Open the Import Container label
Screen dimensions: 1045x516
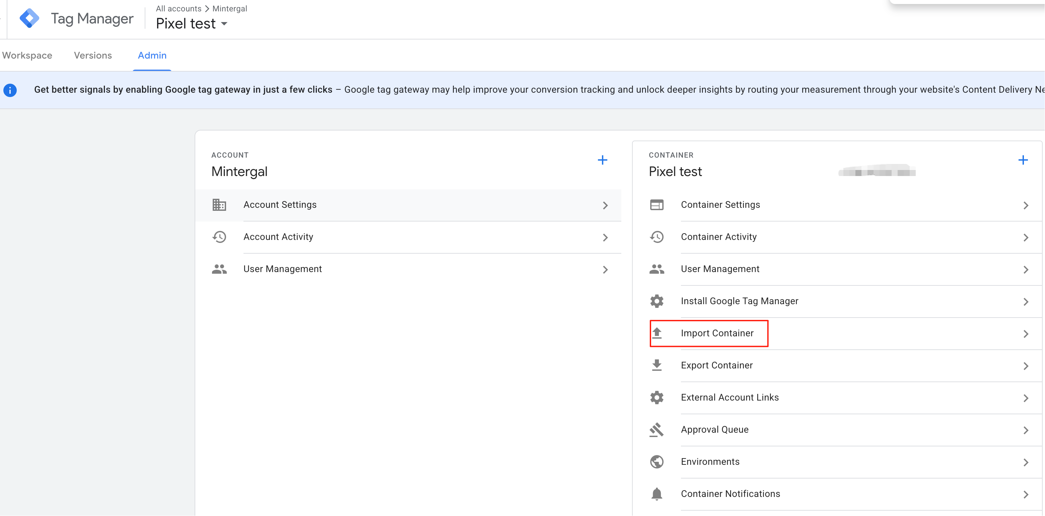pyautogui.click(x=717, y=333)
